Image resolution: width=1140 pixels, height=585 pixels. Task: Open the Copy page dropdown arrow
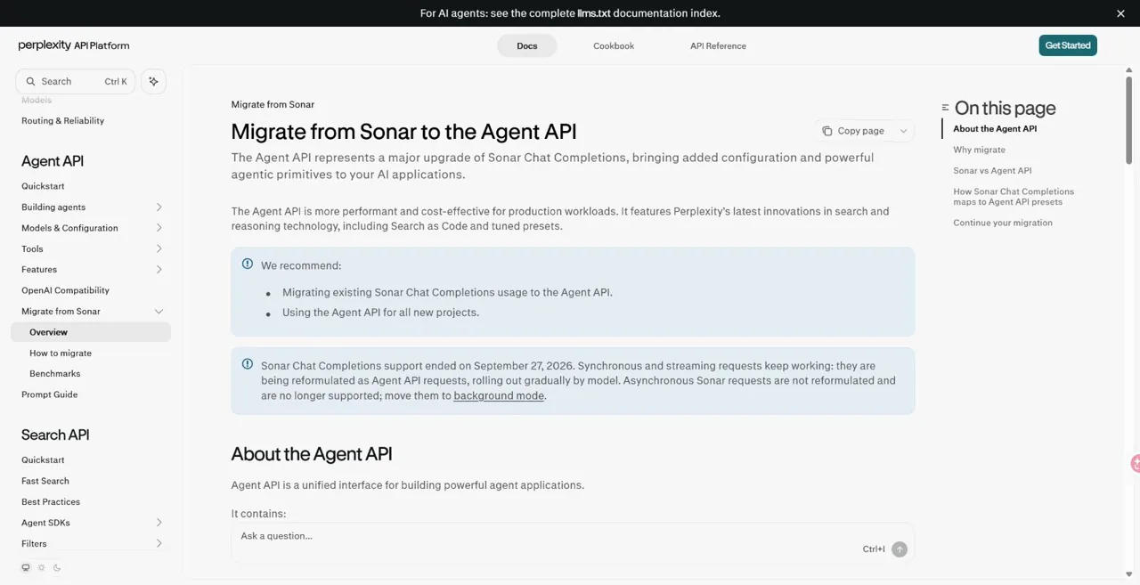coord(903,131)
